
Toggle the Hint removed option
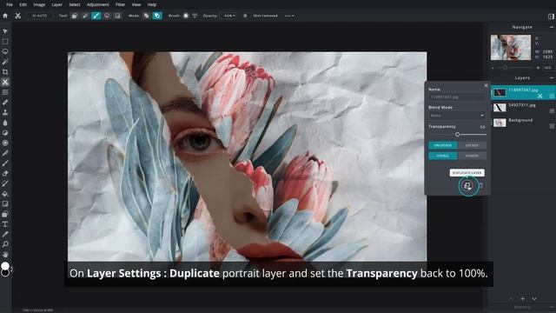245,16
